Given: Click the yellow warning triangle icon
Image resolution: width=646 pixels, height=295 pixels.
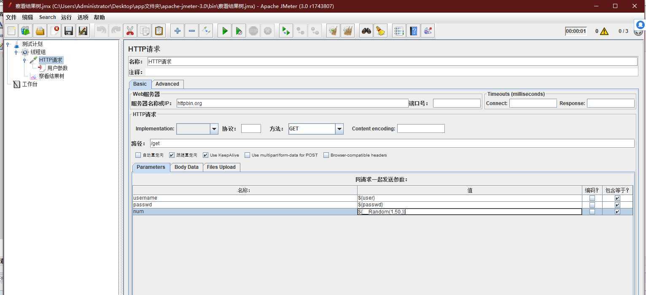Looking at the screenshot, I should click(604, 31).
